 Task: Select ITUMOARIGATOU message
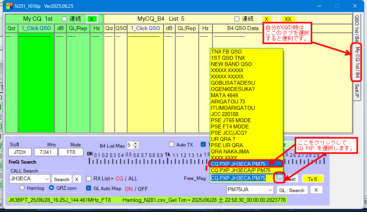click(246, 108)
